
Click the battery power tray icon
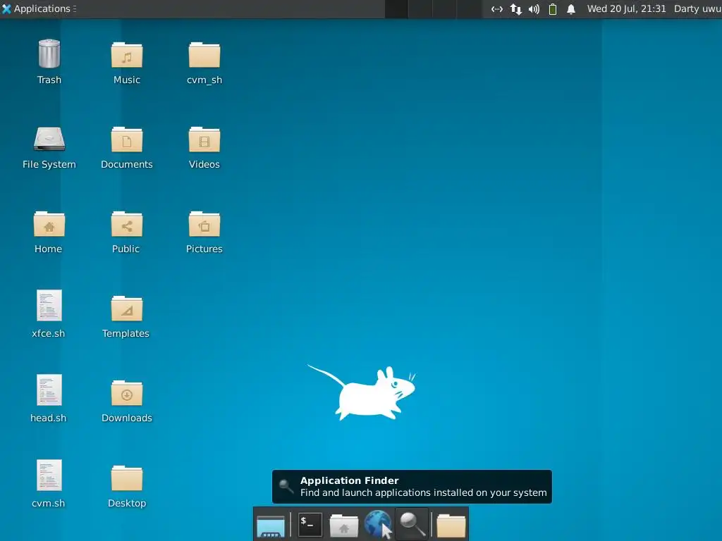point(553,8)
